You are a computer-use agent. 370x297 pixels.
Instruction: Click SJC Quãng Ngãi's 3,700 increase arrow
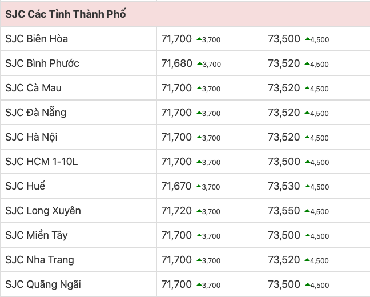199,285
